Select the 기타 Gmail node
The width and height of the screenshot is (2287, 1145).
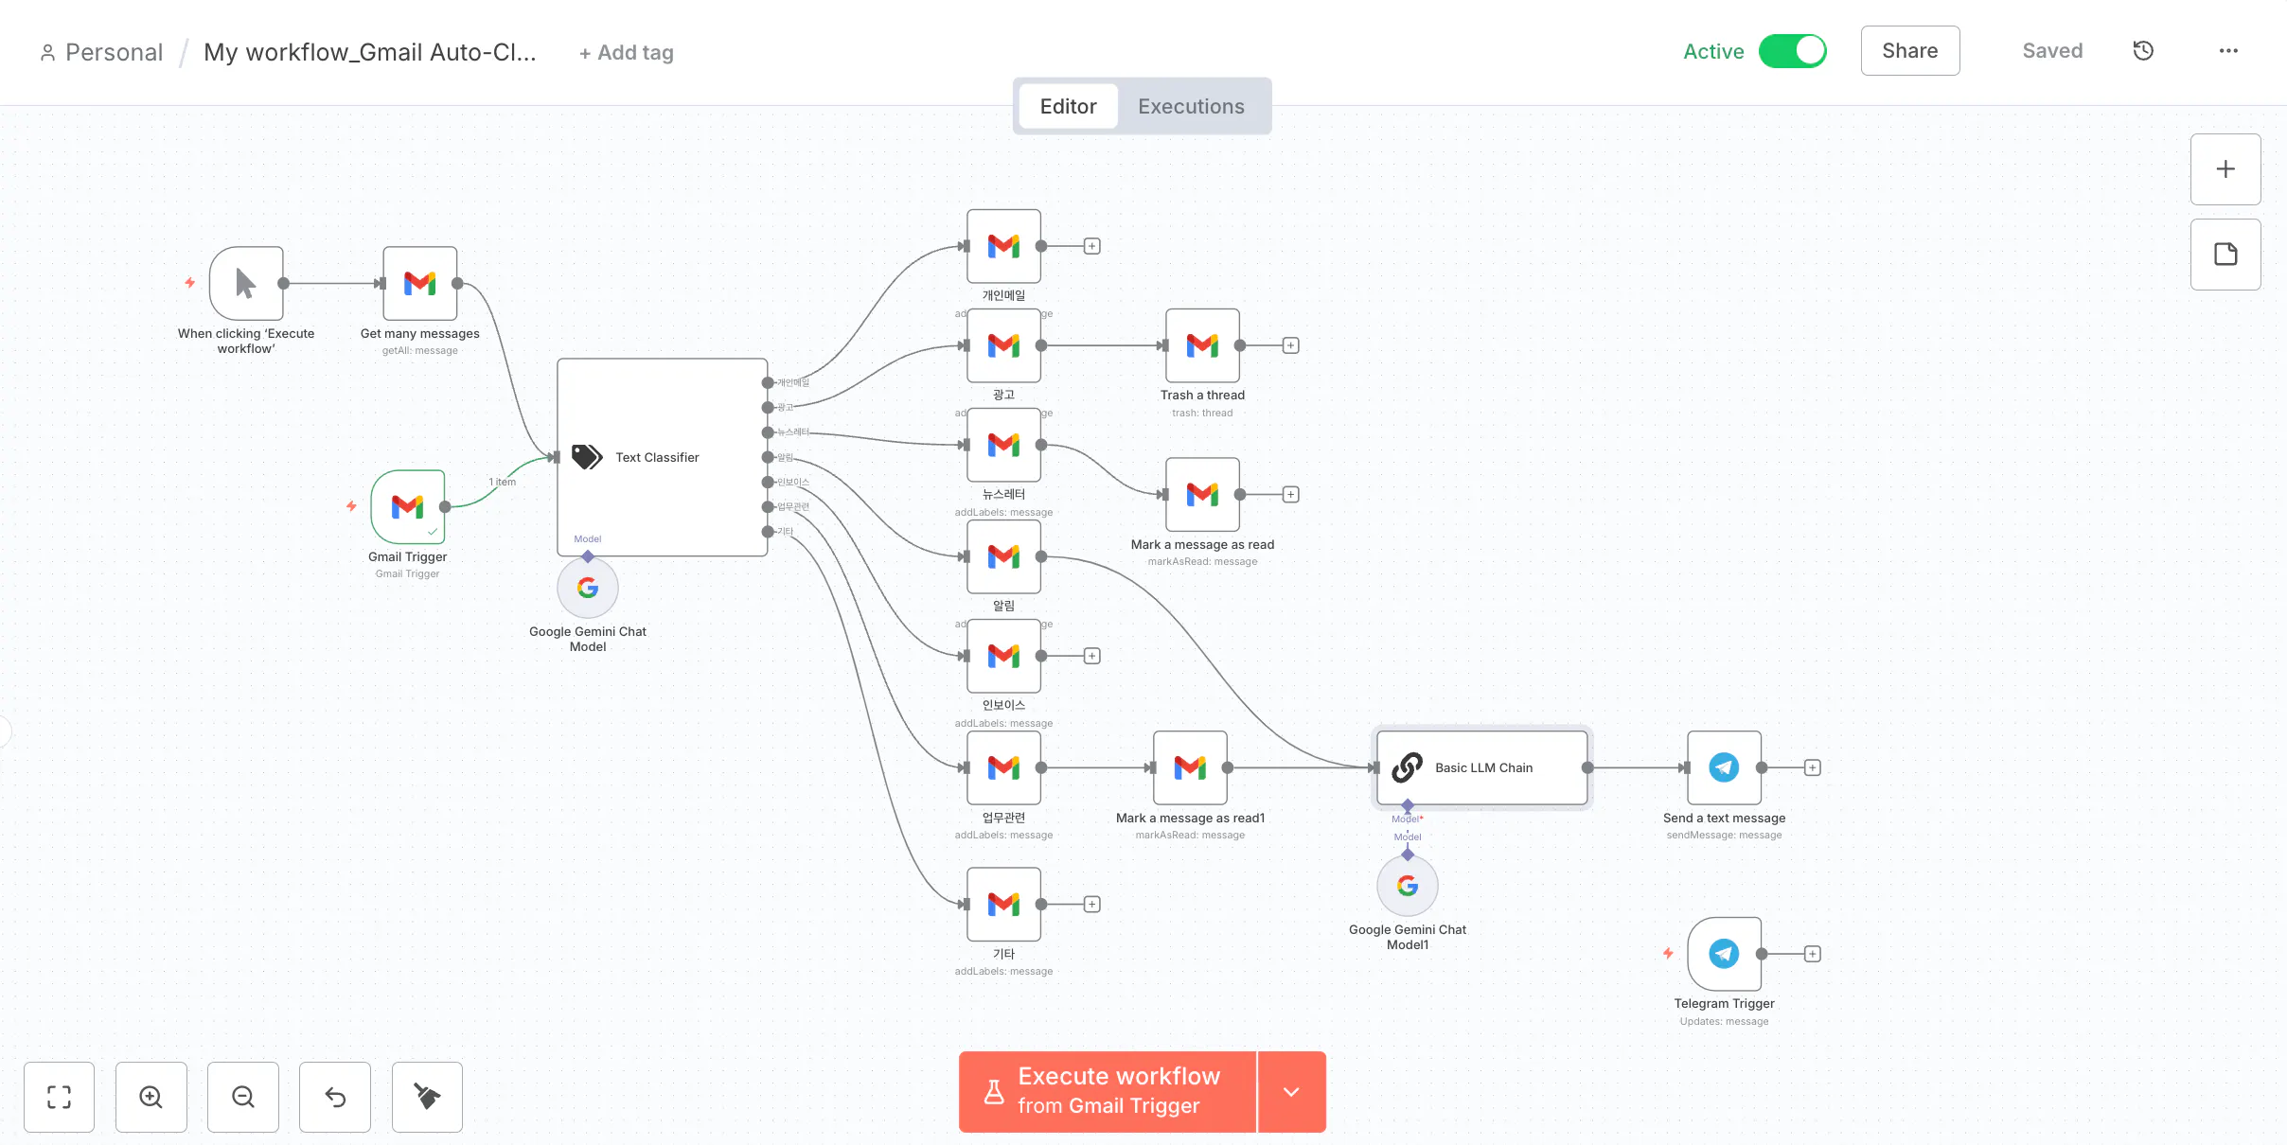point(1003,904)
